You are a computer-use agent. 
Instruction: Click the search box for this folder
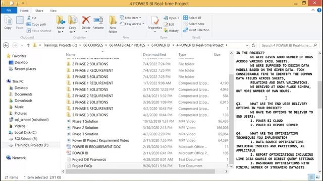coord(289,45)
